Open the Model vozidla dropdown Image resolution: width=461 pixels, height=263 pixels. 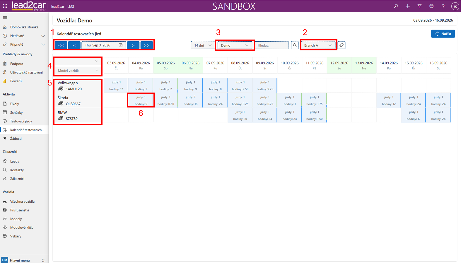(78, 71)
